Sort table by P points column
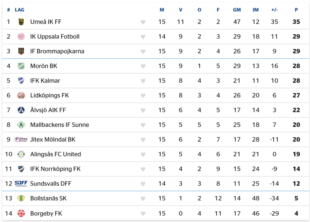310x222 pixels. tap(296, 10)
